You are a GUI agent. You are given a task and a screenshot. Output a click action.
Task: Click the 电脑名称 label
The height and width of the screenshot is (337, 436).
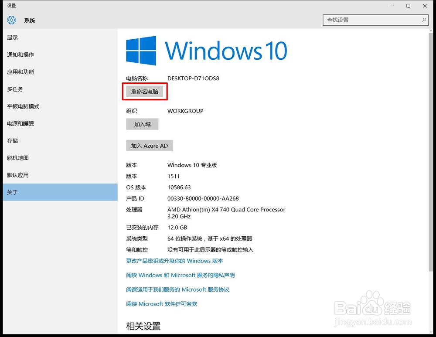tap(137, 78)
